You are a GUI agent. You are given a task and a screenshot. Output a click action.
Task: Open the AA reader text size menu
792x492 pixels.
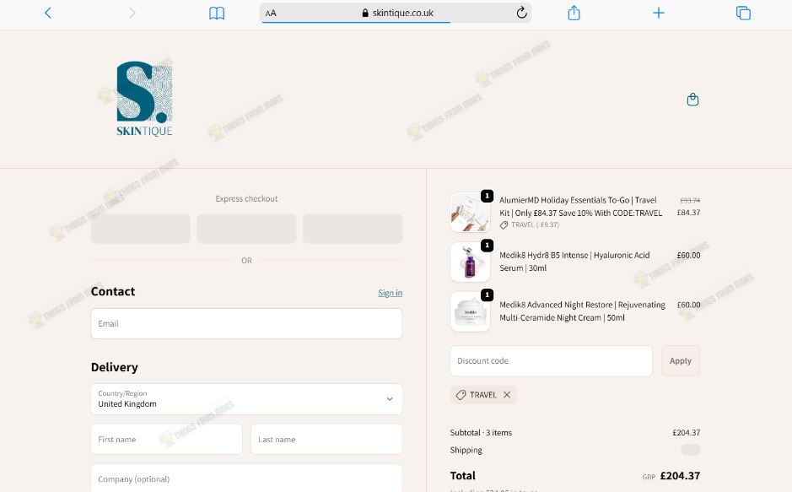[271, 14]
